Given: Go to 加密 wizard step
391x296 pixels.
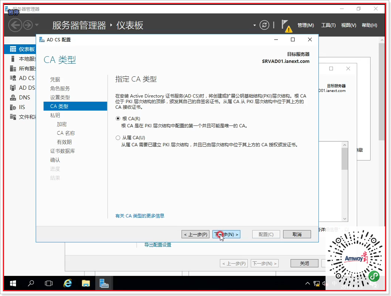Looking at the screenshot, I should [62, 124].
